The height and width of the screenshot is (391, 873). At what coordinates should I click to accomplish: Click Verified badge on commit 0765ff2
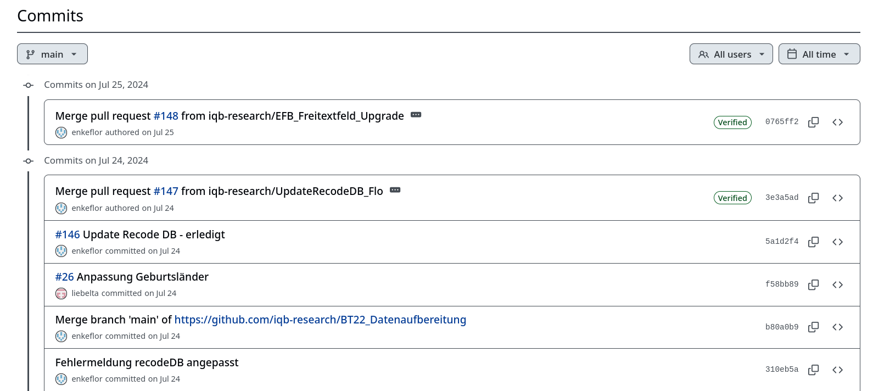tap(732, 122)
